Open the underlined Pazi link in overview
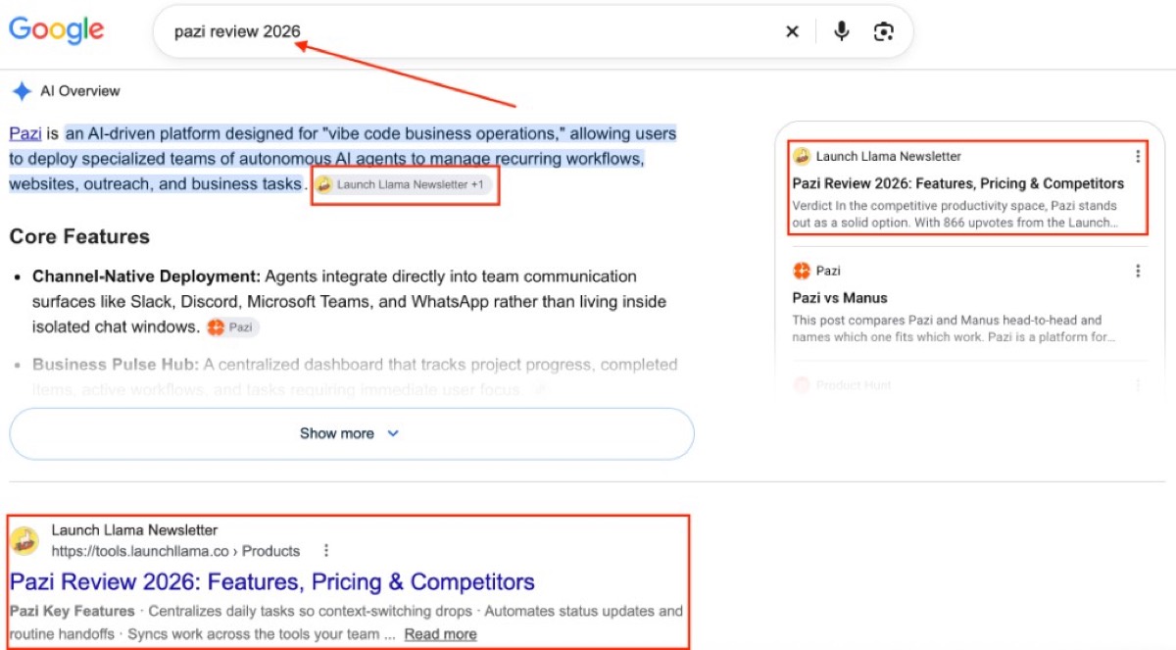The width and height of the screenshot is (1176, 650). [x=25, y=133]
